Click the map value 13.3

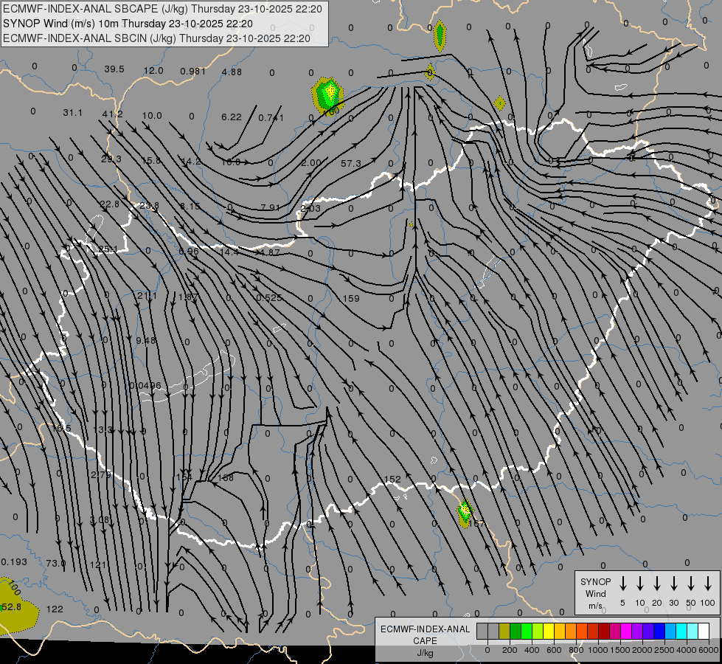pos(103,429)
